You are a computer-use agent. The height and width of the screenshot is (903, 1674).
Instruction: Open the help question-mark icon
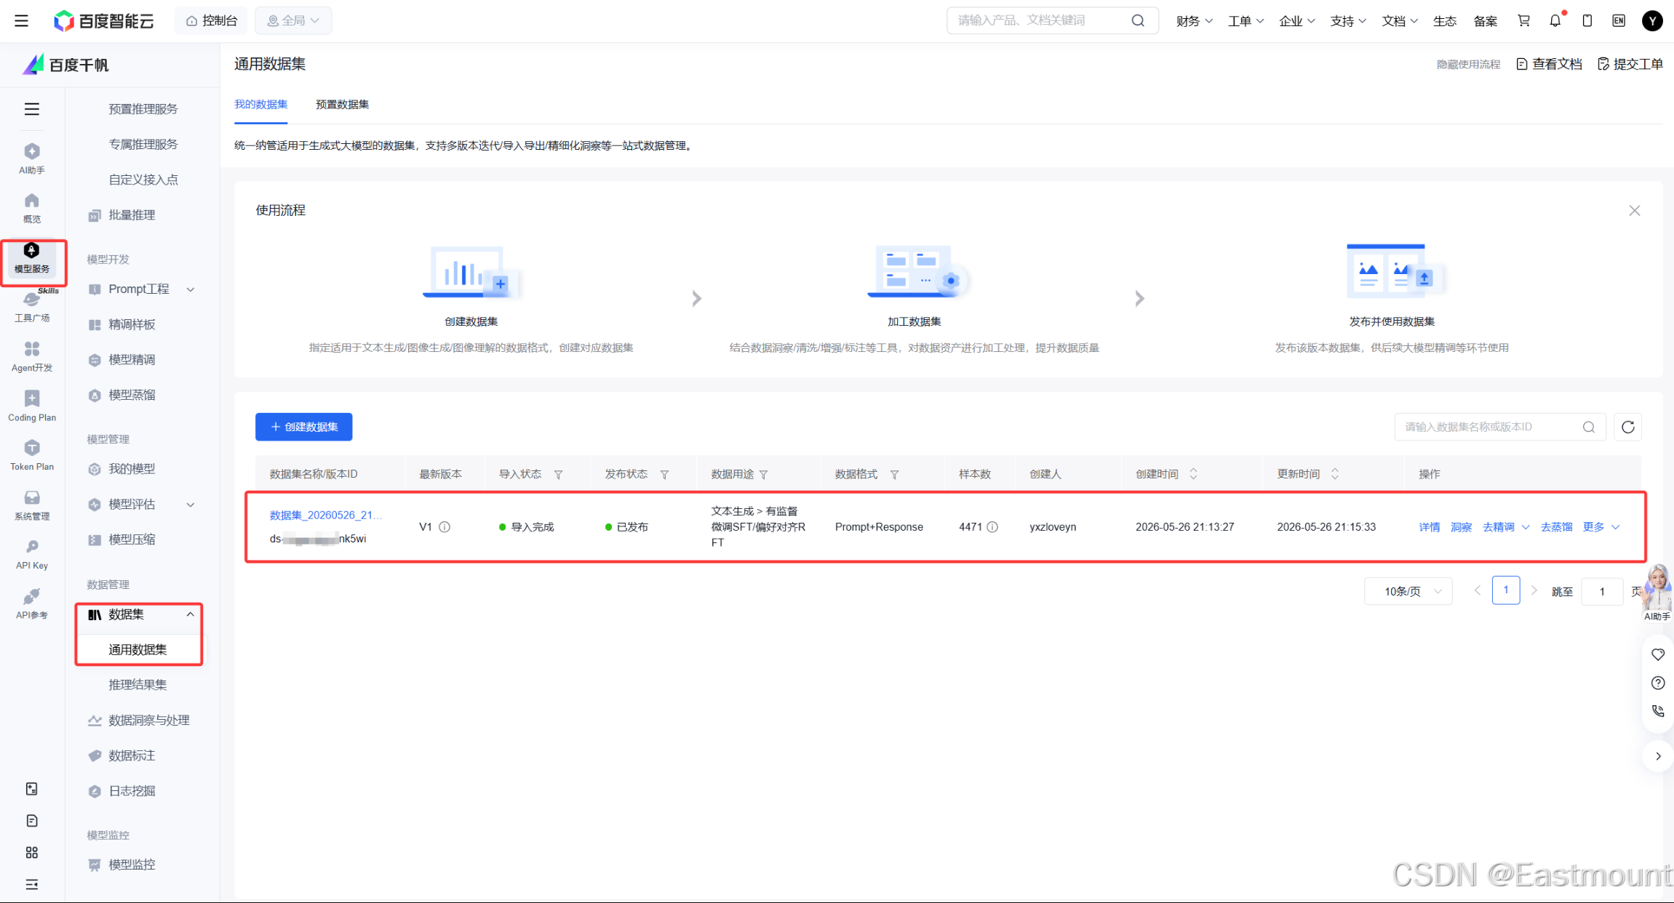click(1658, 683)
